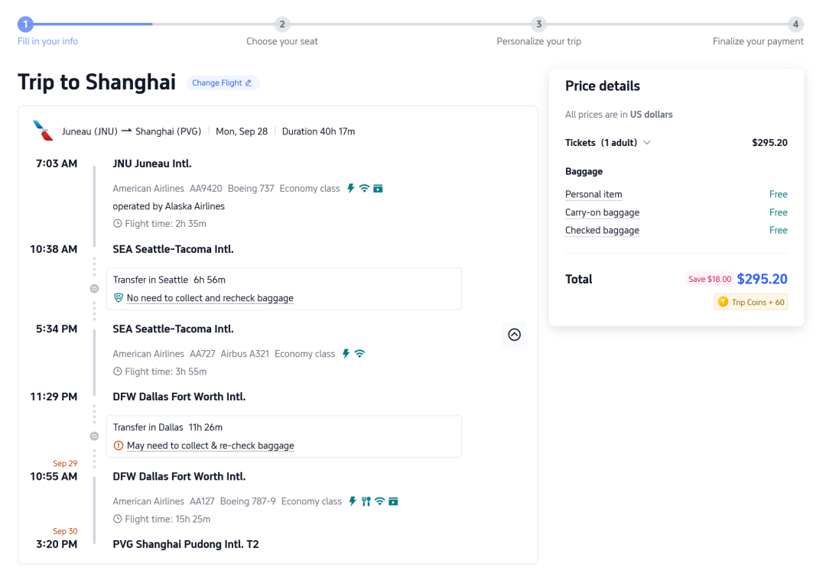This screenshot has width=826, height=570.
Task: Click orange warning icon in Dallas transfer
Action: click(x=119, y=445)
